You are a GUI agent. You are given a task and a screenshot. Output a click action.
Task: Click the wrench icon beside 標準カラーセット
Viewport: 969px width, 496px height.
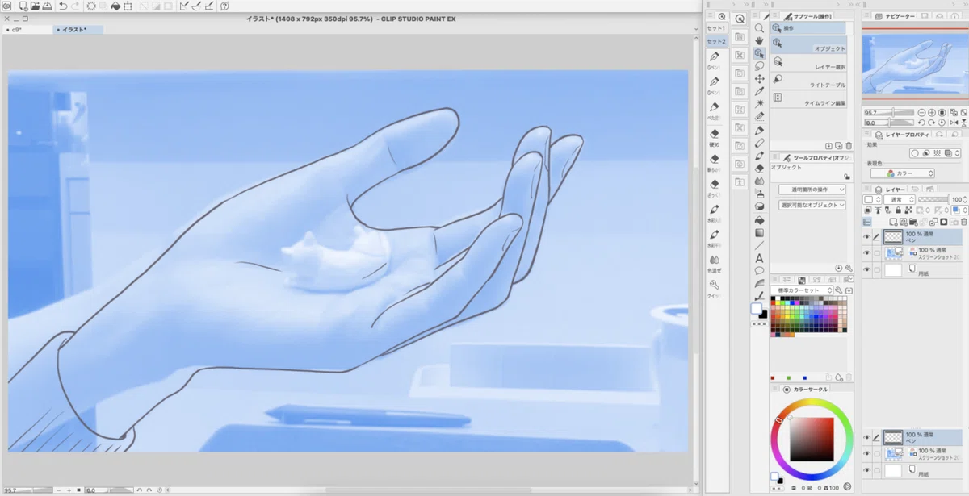point(838,290)
